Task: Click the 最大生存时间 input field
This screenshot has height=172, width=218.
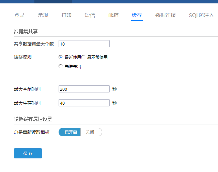Action: [x=84, y=103]
